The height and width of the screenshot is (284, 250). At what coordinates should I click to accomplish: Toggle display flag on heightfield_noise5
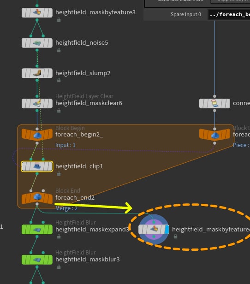pyautogui.click(x=50, y=43)
